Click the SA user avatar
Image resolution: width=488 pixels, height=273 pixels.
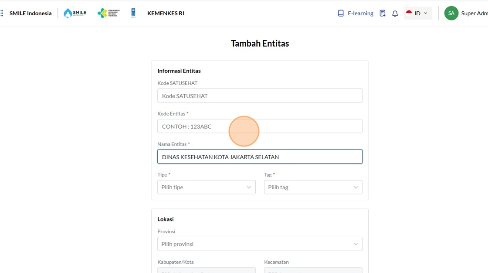[x=451, y=13]
